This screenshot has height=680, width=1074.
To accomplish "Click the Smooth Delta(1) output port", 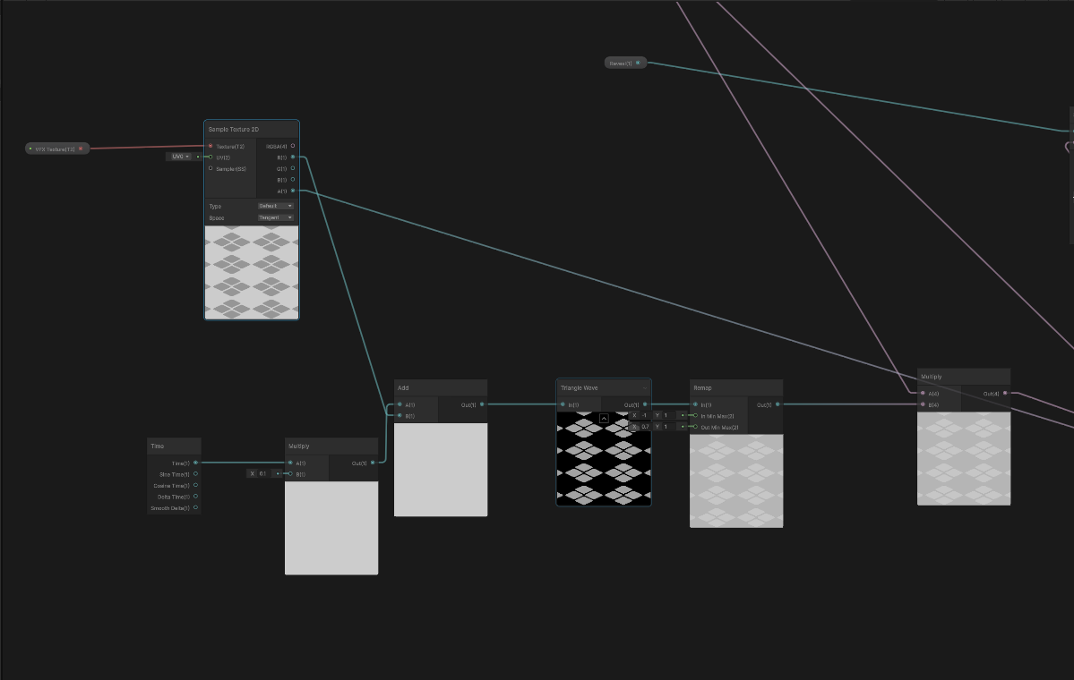I will coord(195,507).
